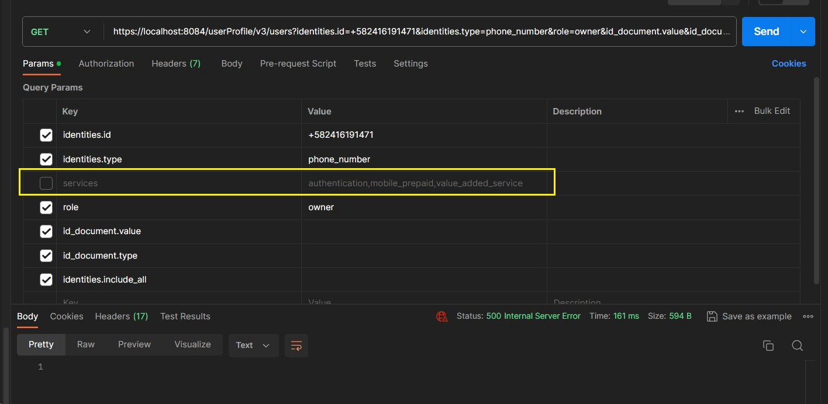Select the Pretty view
This screenshot has height=404, width=828.
click(x=41, y=344)
